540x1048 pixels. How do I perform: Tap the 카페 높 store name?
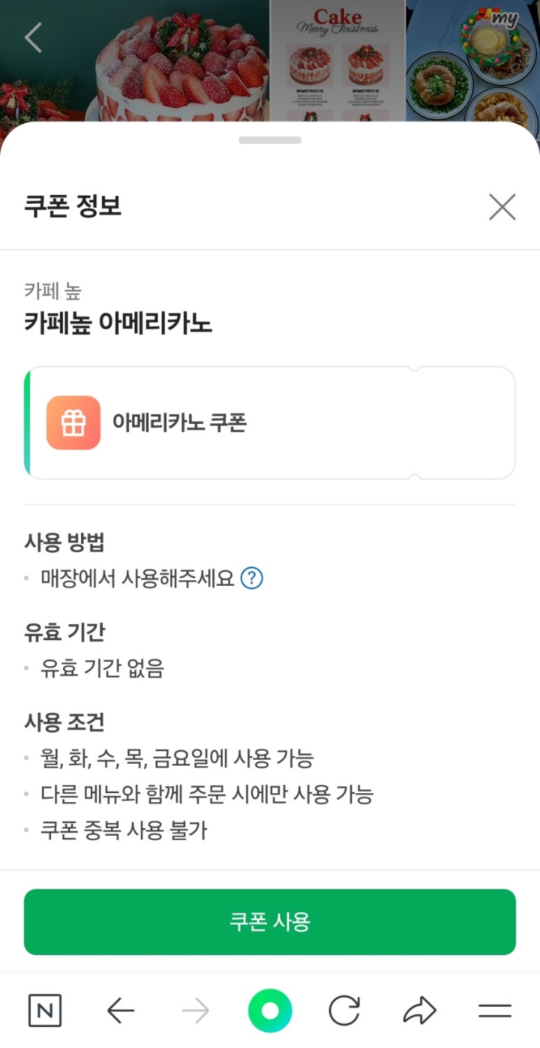53,290
